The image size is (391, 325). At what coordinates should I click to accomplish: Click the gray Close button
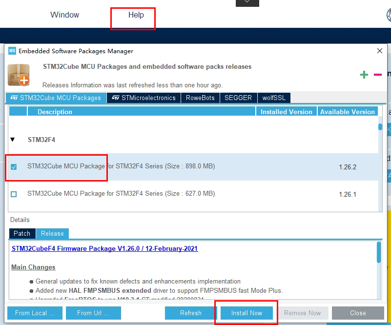point(358,313)
